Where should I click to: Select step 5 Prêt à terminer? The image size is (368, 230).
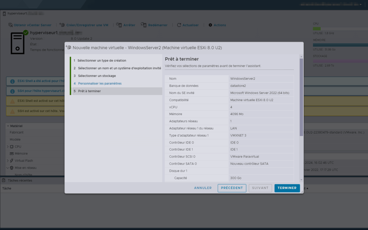[x=117, y=91]
